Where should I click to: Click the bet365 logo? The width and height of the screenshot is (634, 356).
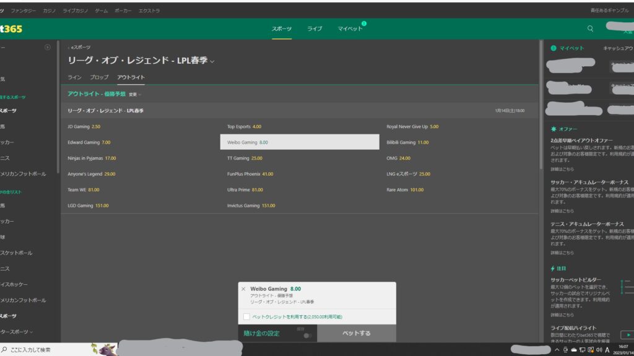[x=11, y=29]
